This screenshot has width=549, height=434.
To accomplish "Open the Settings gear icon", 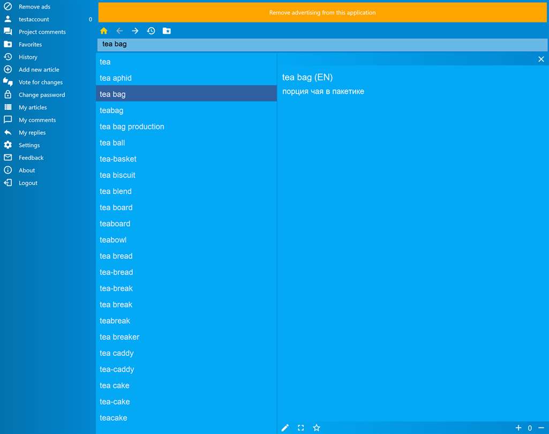I will (7, 145).
